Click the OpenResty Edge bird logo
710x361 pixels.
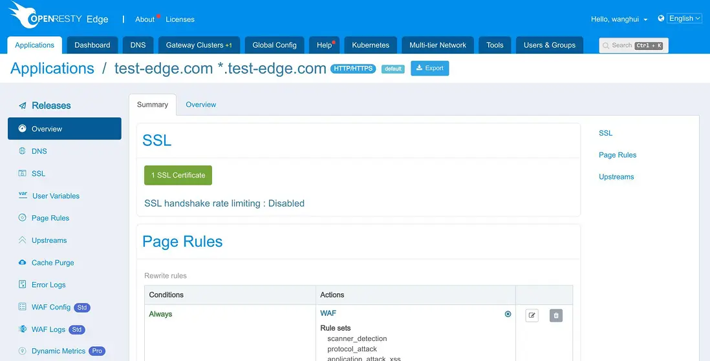pyautogui.click(x=23, y=14)
